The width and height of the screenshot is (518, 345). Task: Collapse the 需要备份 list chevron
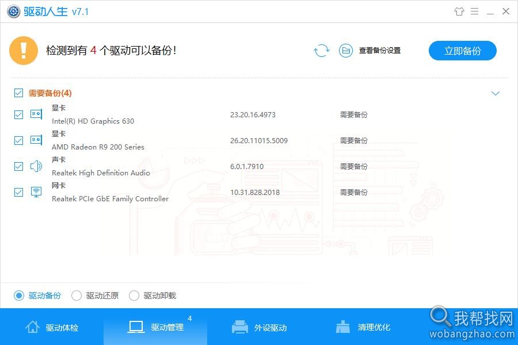point(495,93)
